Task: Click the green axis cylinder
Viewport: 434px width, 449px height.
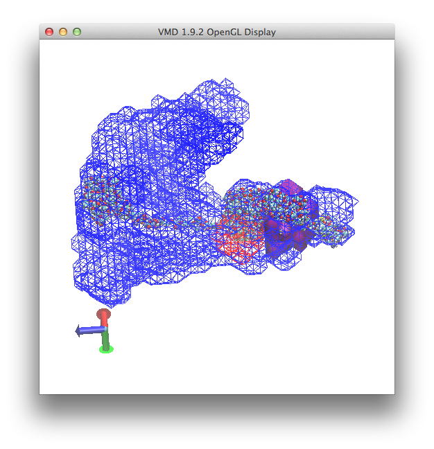Action: [x=106, y=340]
